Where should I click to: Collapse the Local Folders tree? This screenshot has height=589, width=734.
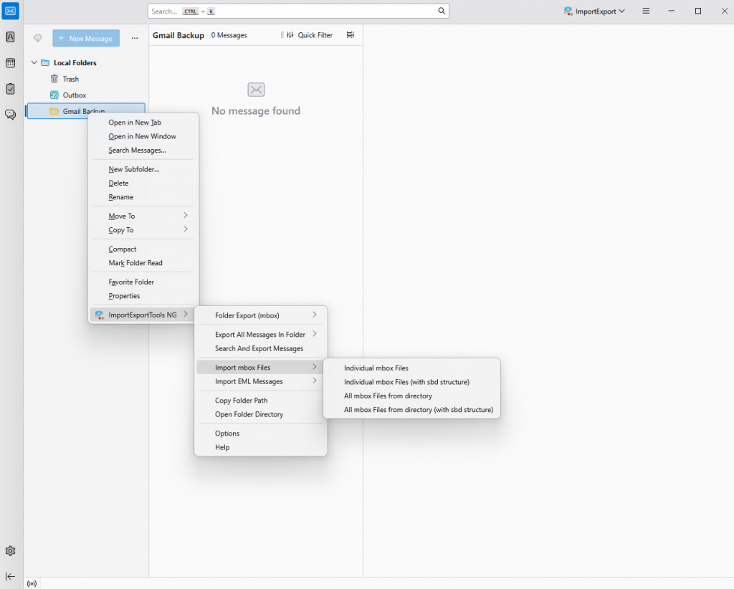(x=34, y=62)
